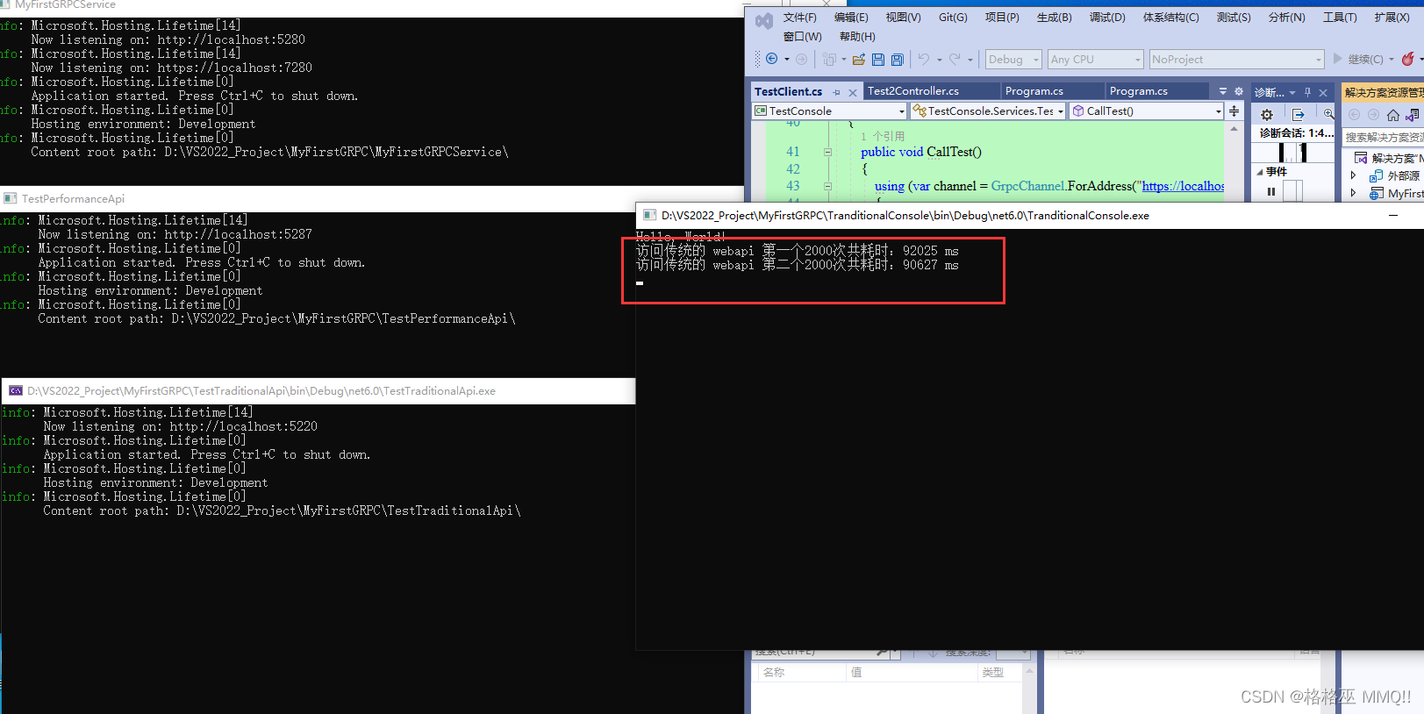Click the save file disk icon
Image resolution: width=1424 pixels, height=714 pixels.
point(878,60)
